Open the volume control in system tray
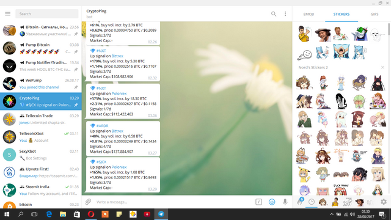The width and height of the screenshot is (391, 220). pos(352,215)
